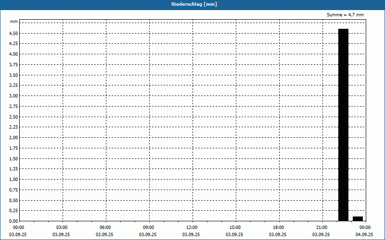Image resolution: width=385 pixels, height=240 pixels.
Task: Click the tall 4,6 mm precipitation bar
Action: pos(343,124)
